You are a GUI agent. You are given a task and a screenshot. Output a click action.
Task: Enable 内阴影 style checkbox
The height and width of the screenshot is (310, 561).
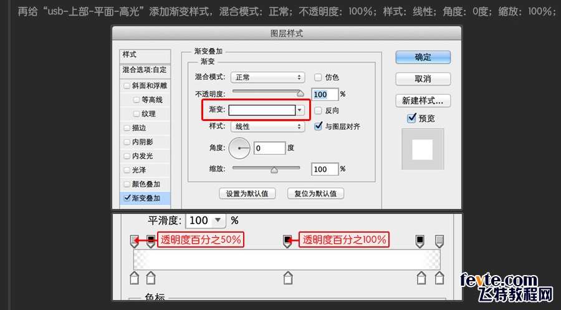127,142
